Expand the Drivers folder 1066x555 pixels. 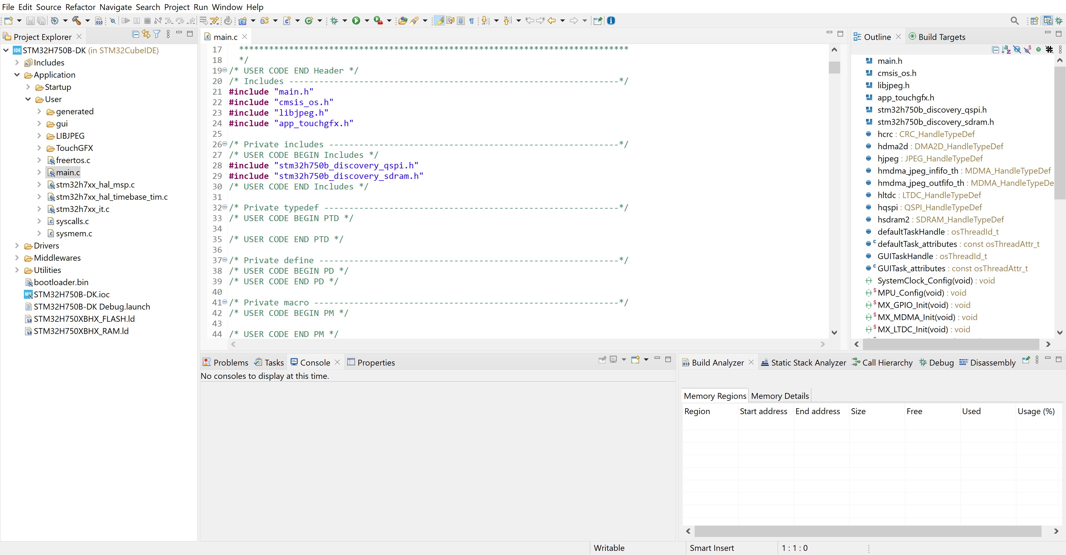[x=17, y=245]
